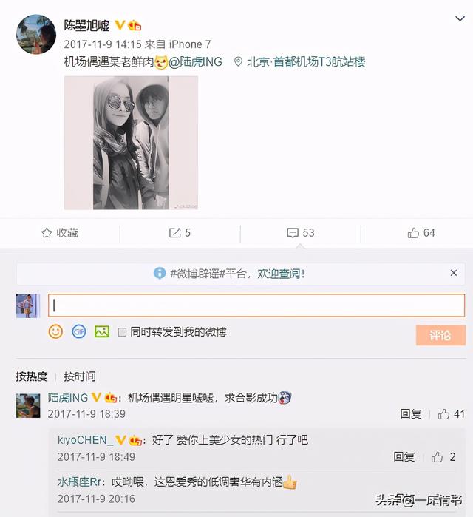Check 同时转发到我的微博 checkbox
The image size is (473, 517).
click(x=122, y=332)
